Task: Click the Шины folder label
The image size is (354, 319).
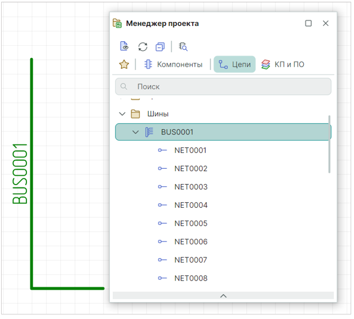Action: click(x=158, y=113)
